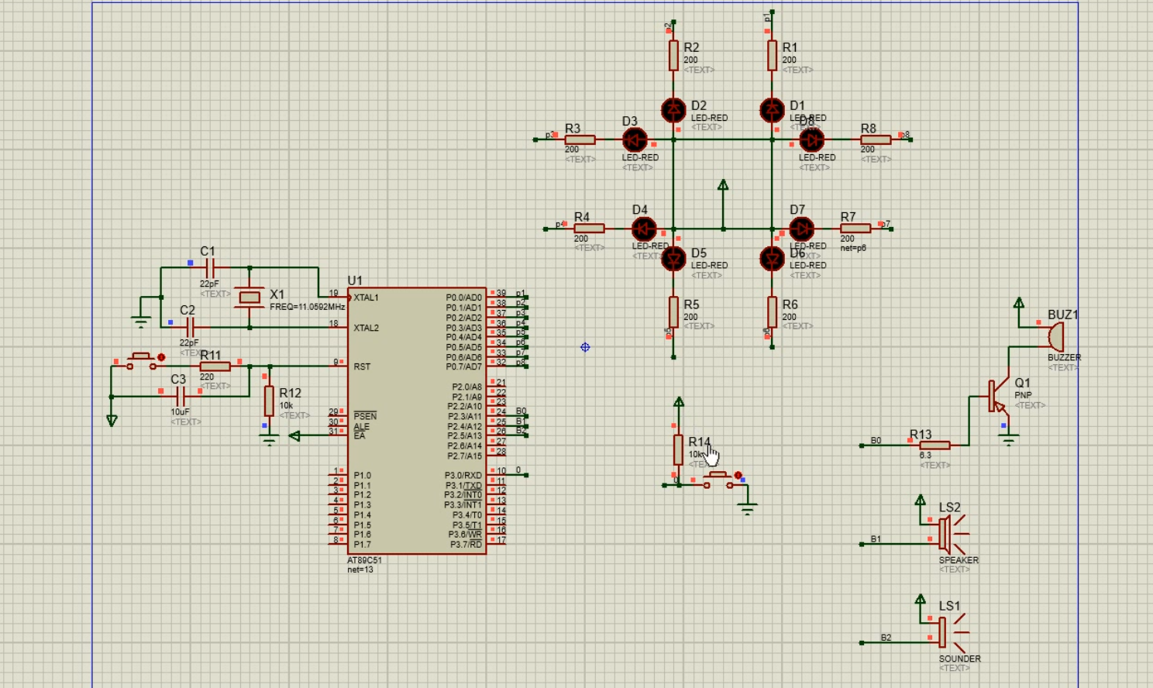
Task: Select LED D3
Action: 635,140
